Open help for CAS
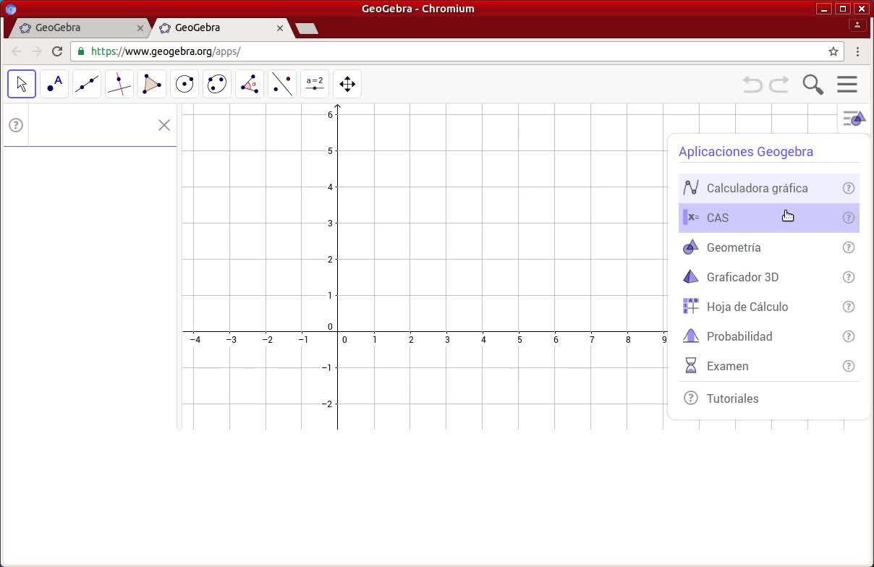The width and height of the screenshot is (874, 567). pyautogui.click(x=849, y=218)
